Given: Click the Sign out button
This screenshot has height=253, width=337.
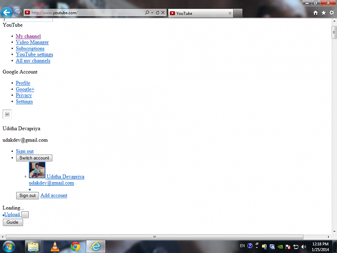Looking at the screenshot, I should pyautogui.click(x=27, y=195).
